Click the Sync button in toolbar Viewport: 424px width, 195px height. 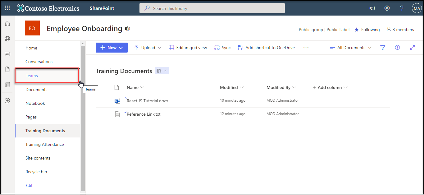coord(222,48)
